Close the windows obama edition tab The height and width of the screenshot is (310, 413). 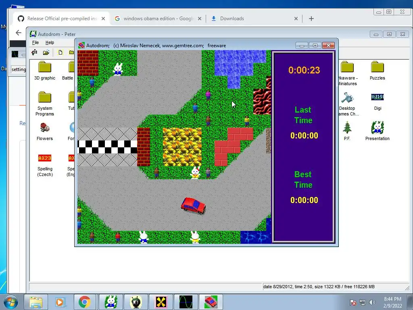[x=200, y=19]
